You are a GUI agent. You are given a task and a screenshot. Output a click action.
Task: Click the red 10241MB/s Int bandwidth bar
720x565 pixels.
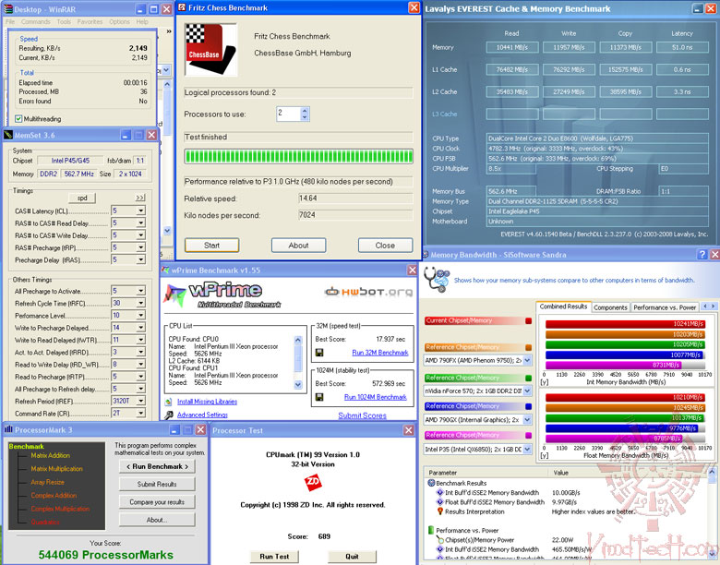click(625, 324)
